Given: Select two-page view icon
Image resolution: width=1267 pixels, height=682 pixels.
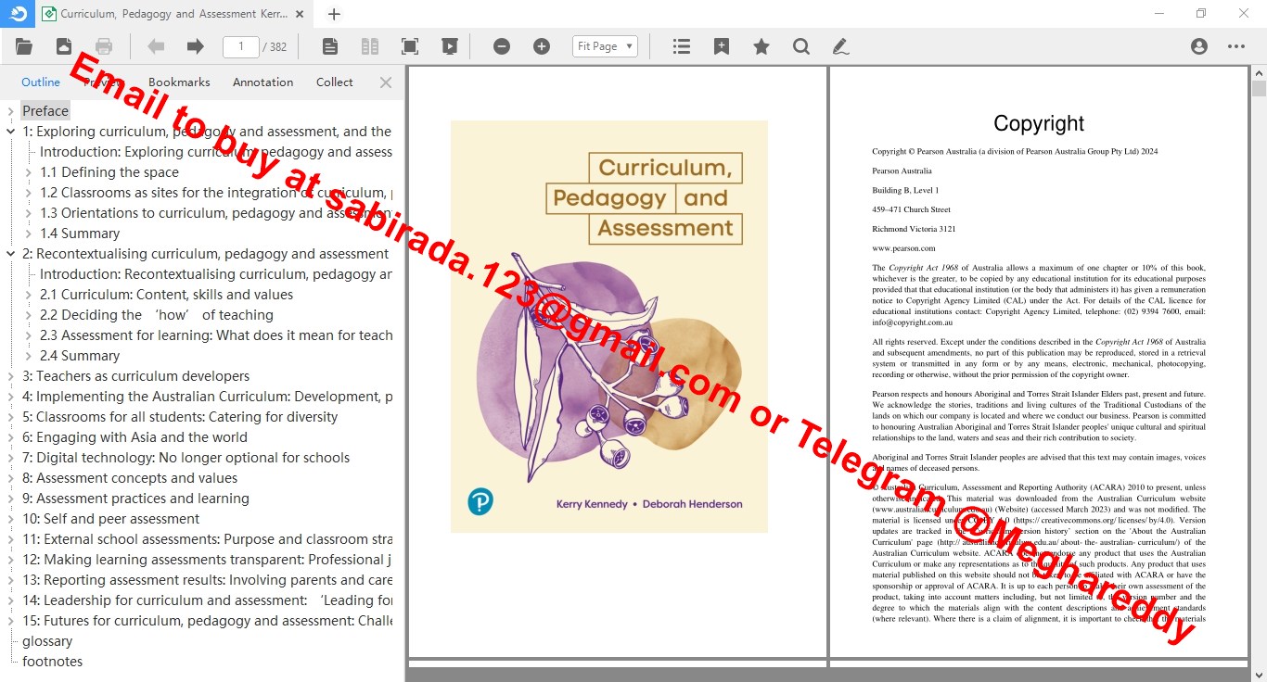Looking at the screenshot, I should tap(369, 46).
